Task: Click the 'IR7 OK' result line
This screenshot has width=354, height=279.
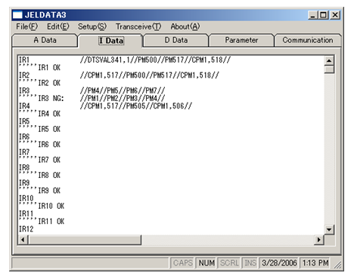Action: coord(49,160)
